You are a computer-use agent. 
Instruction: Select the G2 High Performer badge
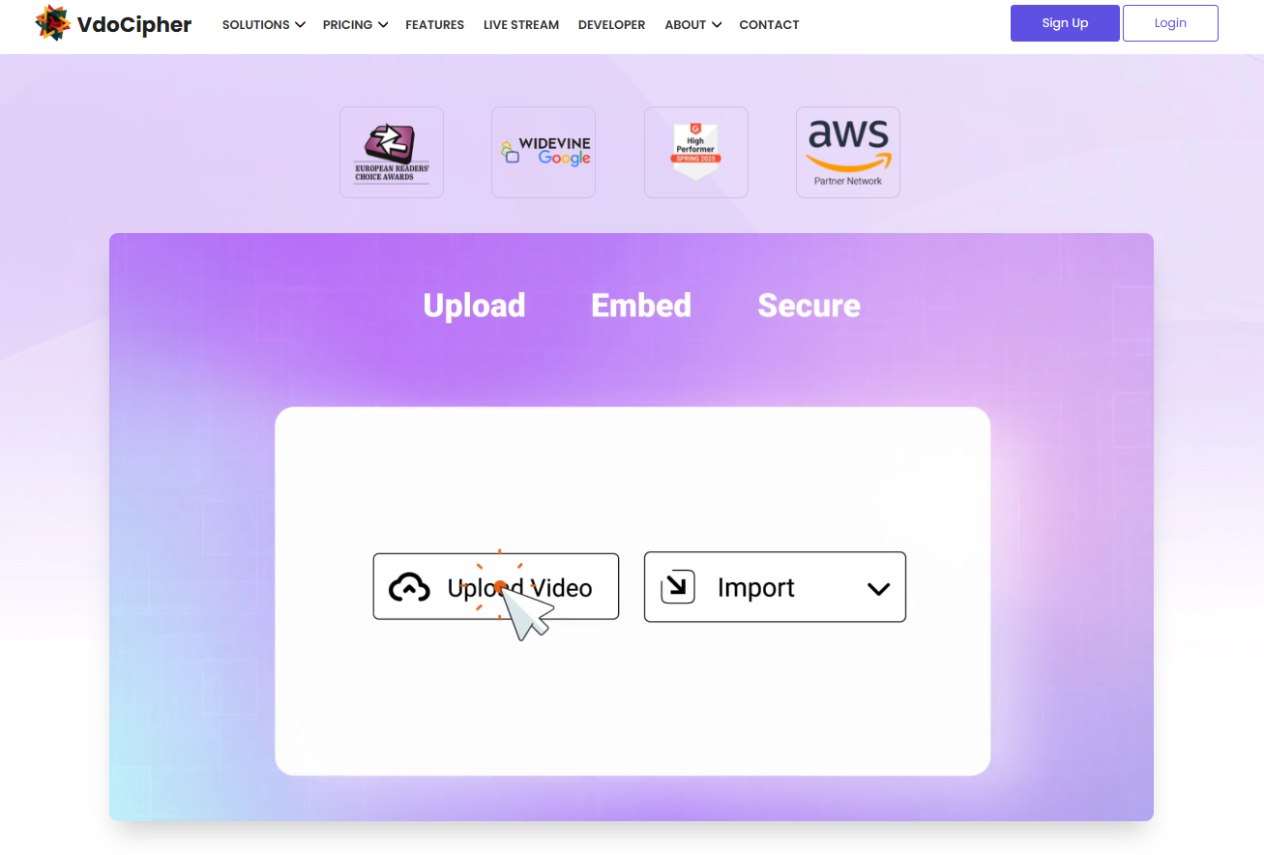696,153
